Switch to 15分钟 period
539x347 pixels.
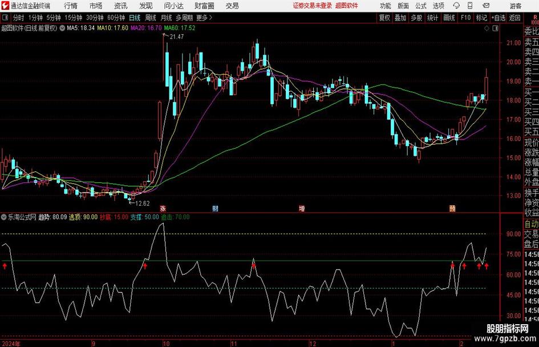click(74, 18)
